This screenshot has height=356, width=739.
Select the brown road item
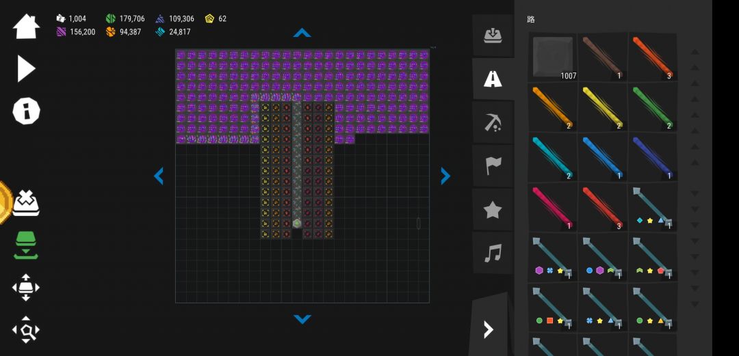[603, 57]
